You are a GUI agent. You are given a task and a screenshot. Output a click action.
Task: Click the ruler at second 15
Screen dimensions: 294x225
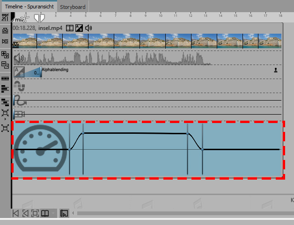click(x=235, y=15)
